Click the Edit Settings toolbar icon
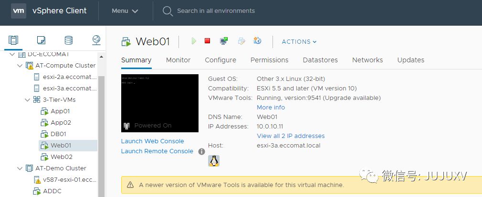Viewport: 482px width, 197px height. (241, 41)
